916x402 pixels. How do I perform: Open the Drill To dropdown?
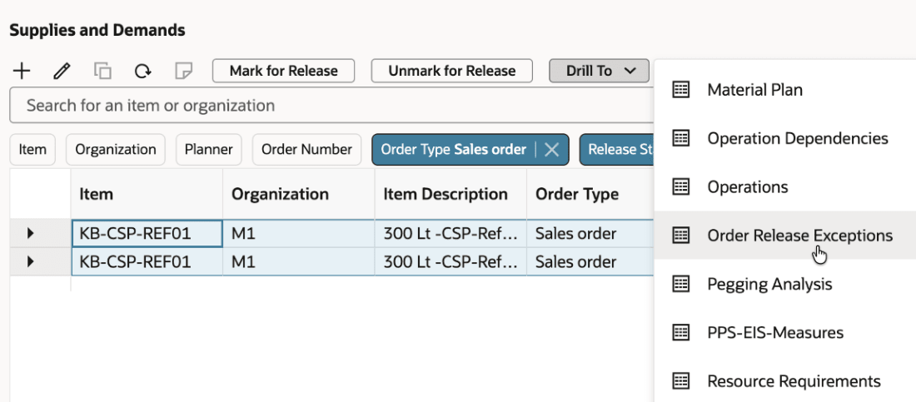(x=600, y=71)
